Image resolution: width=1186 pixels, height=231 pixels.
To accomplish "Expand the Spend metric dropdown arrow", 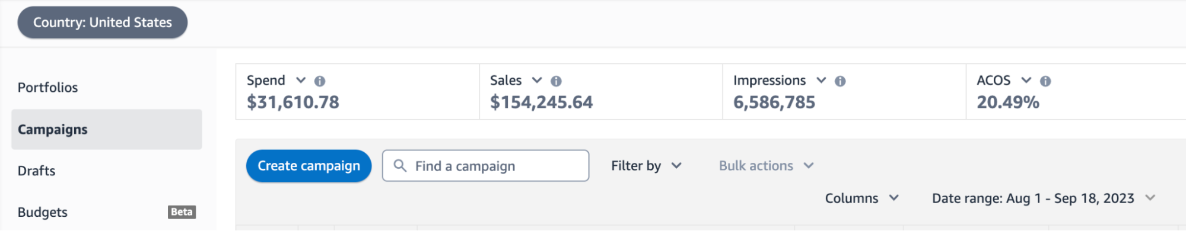I will pyautogui.click(x=301, y=80).
